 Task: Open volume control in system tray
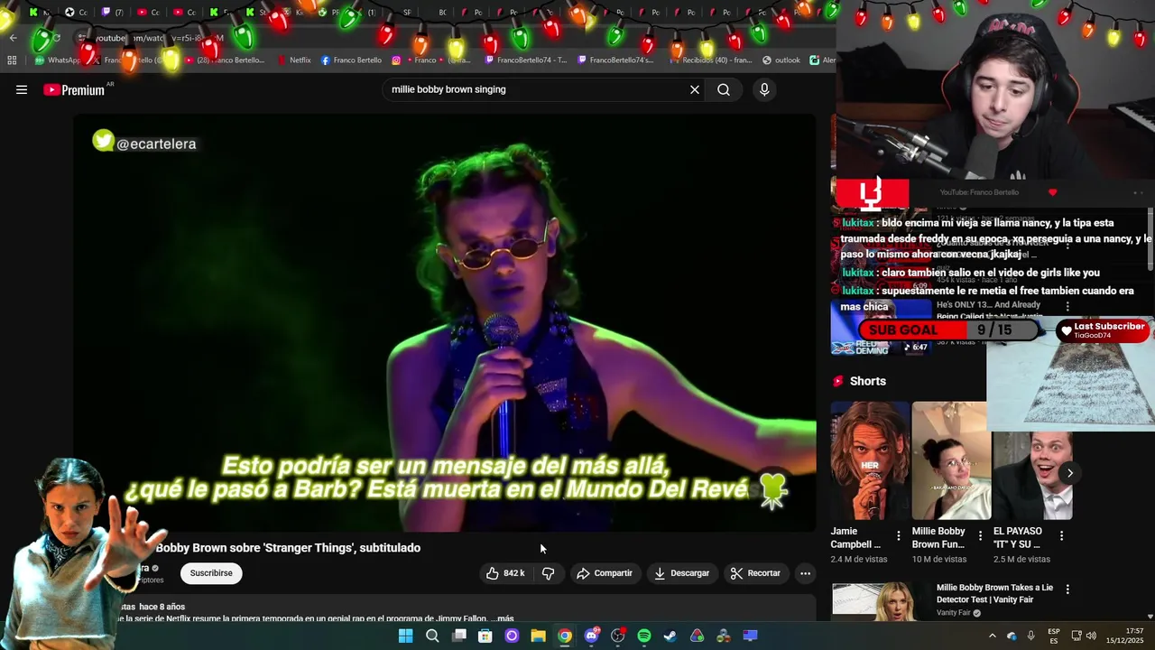(1091, 636)
